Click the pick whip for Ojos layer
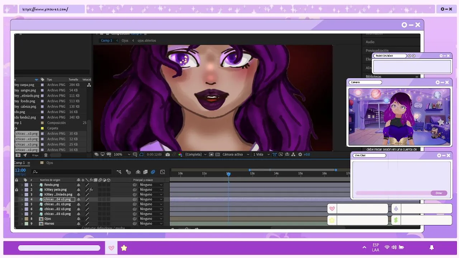The height and width of the screenshot is (258, 459). [135, 219]
